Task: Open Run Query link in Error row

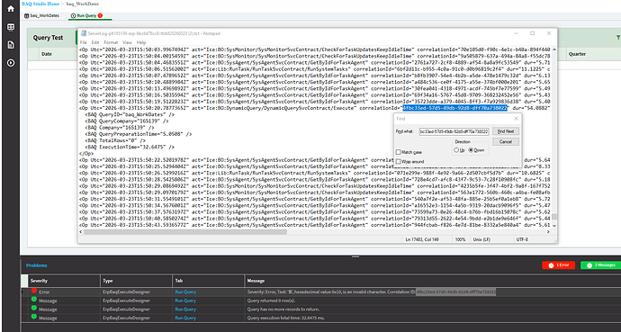Action: pos(185,292)
